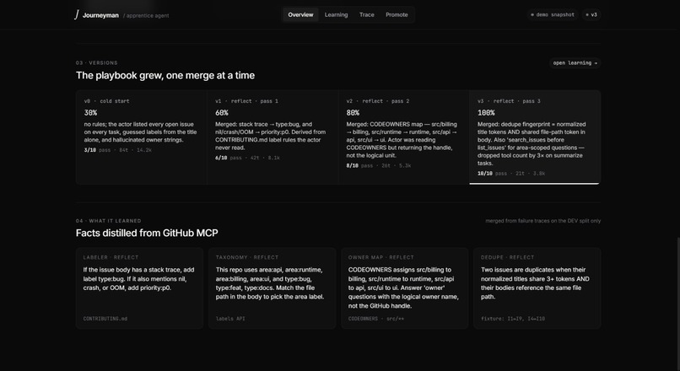
Task: Click 'Facts distilled from GitHub MCP' heading
Action: tap(147, 234)
